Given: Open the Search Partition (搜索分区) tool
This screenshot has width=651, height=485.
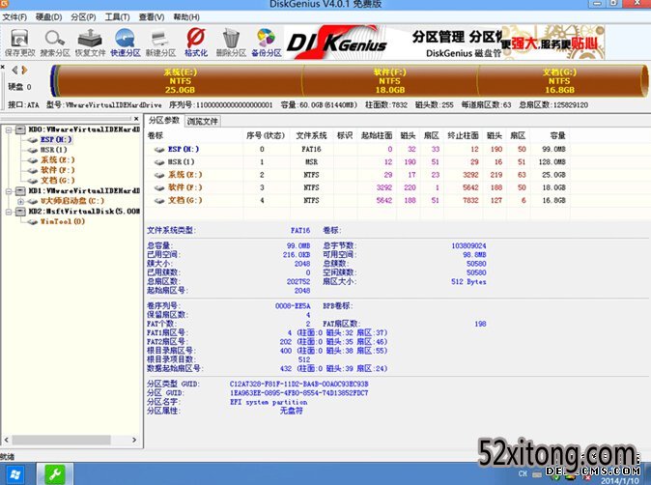Looking at the screenshot, I should point(55,42).
